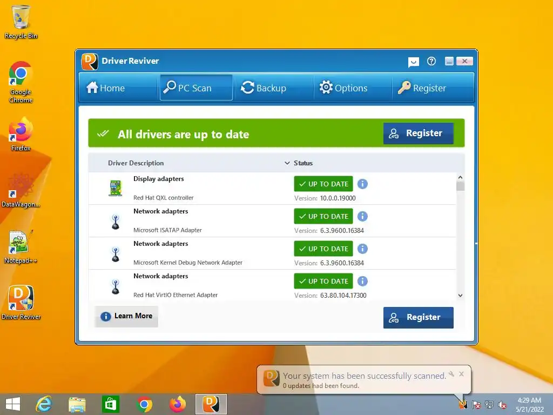Click the Driver Description column header
The width and height of the screenshot is (553, 415).
136,163
